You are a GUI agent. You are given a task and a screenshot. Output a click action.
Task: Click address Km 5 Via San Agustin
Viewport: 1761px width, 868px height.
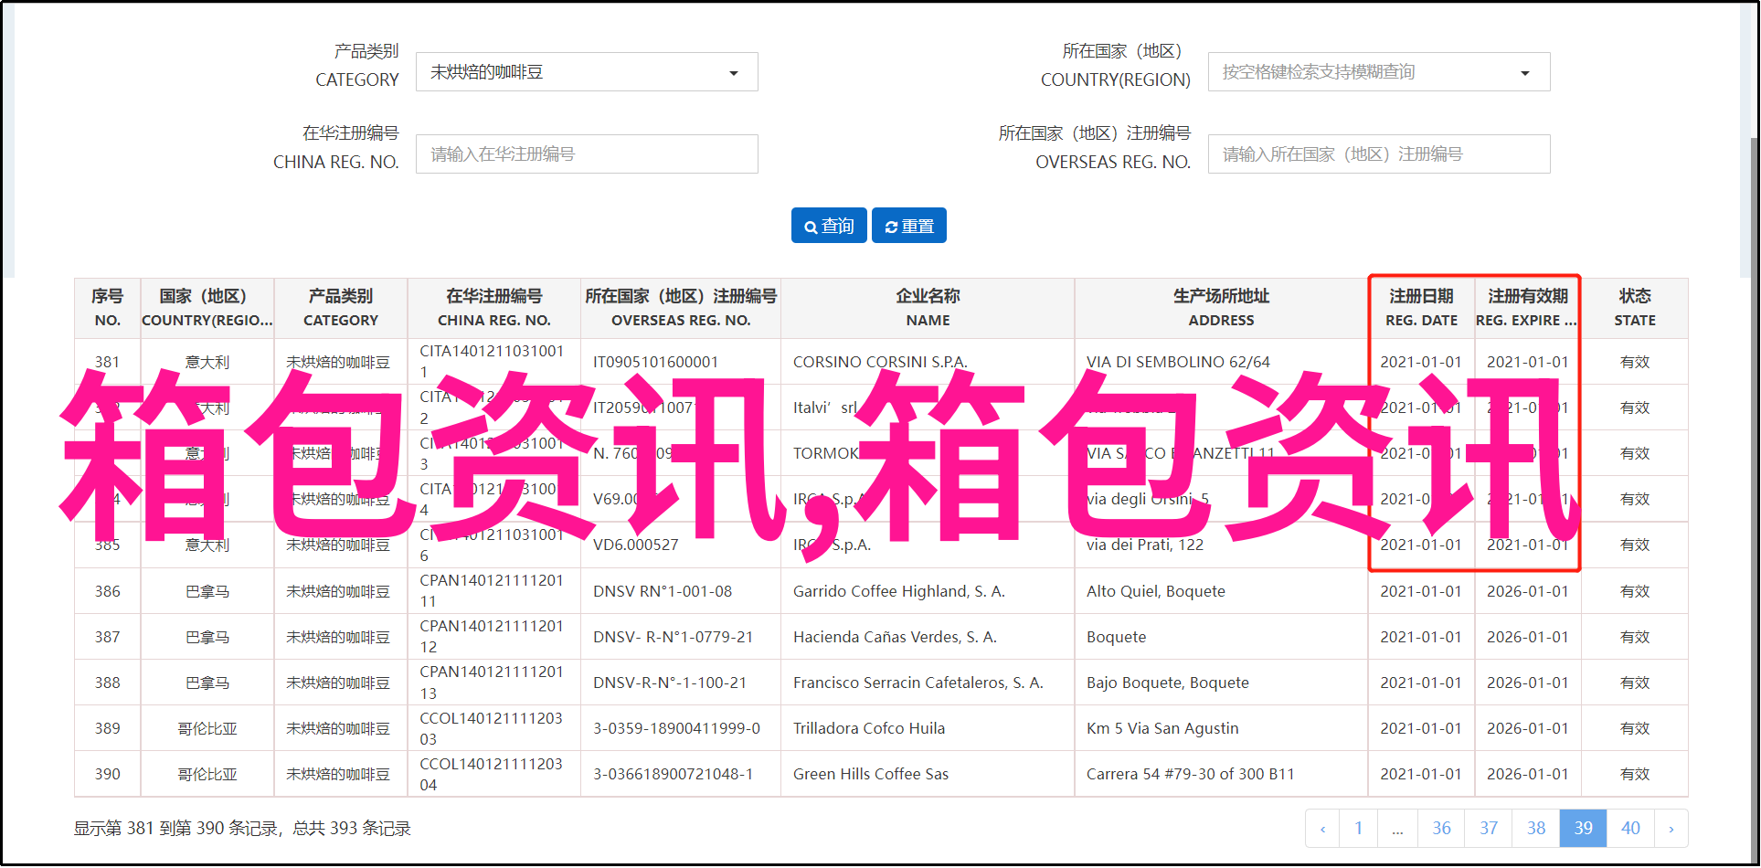coord(1162,729)
